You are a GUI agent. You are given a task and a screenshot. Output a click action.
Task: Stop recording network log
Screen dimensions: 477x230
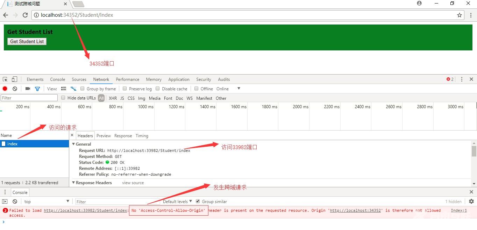pyautogui.click(x=5, y=89)
